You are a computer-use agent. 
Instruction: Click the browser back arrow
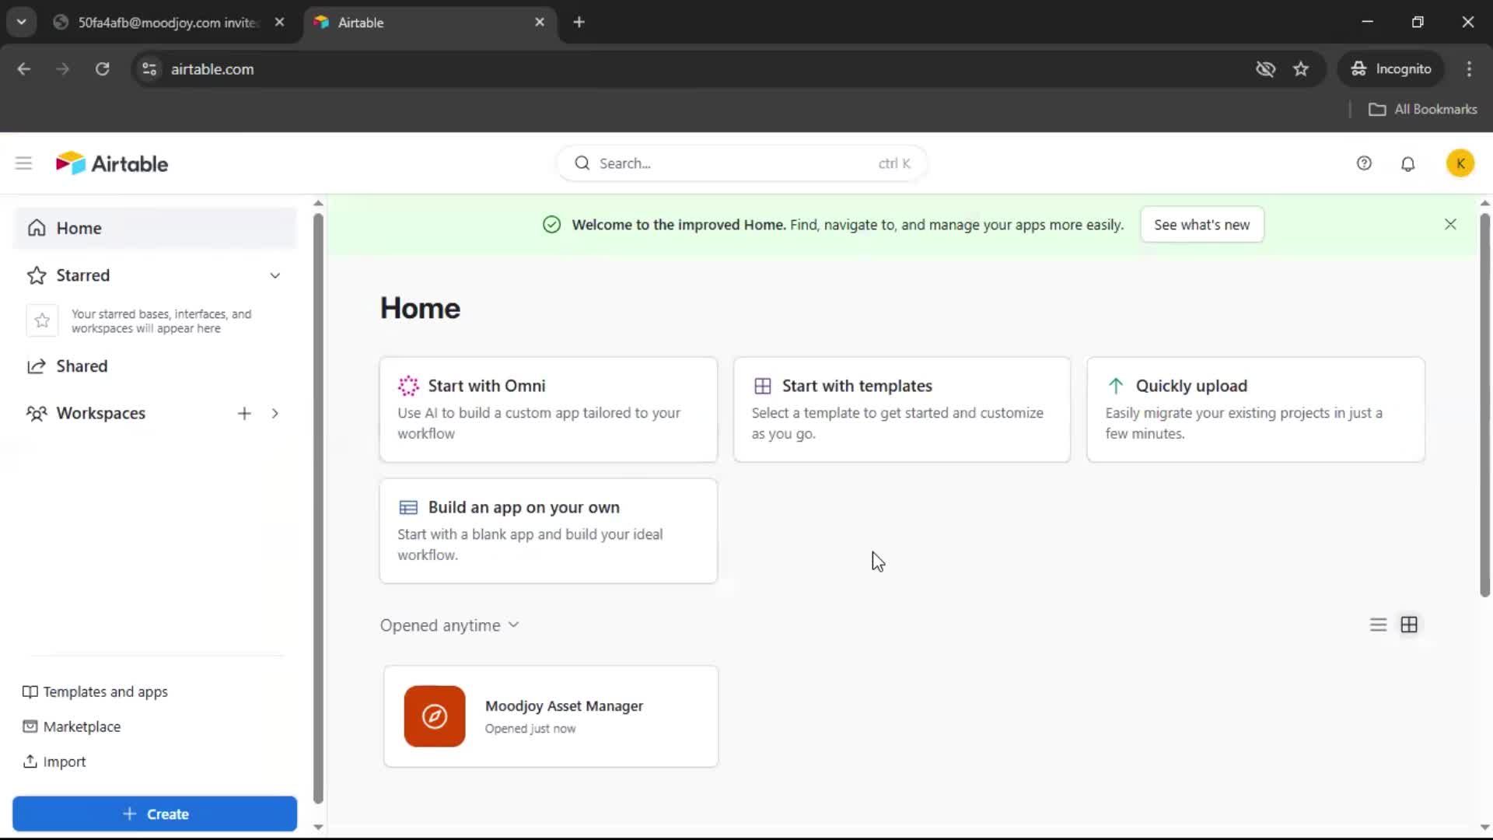coord(24,68)
